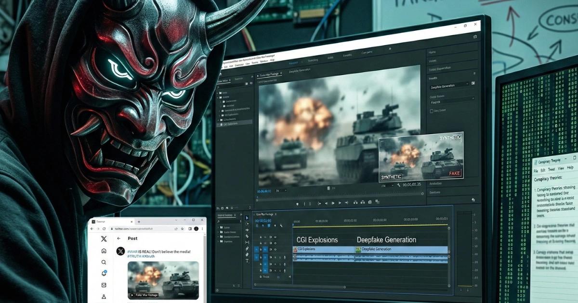Tick the checkbox below the Flagrick dropdown

tap(431, 111)
